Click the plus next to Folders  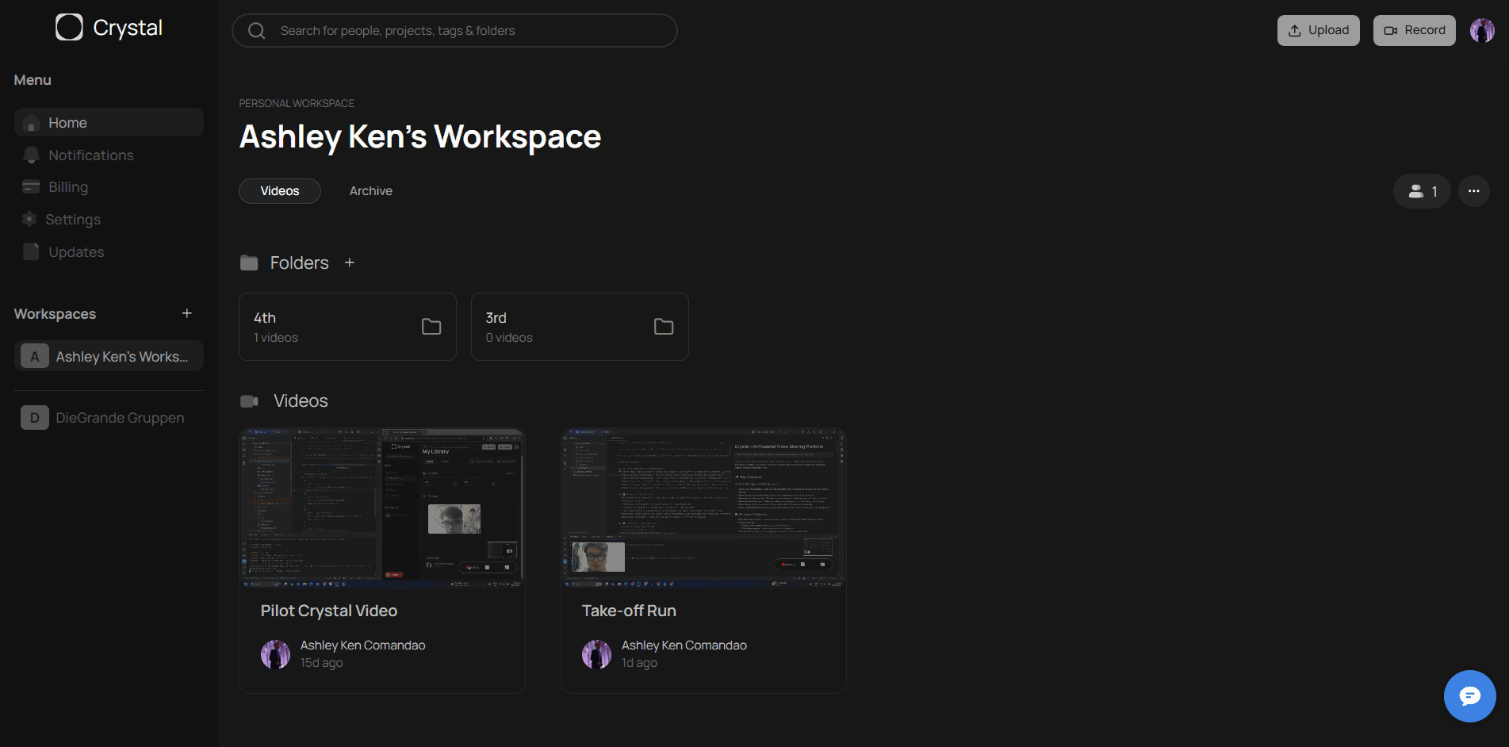(x=349, y=262)
